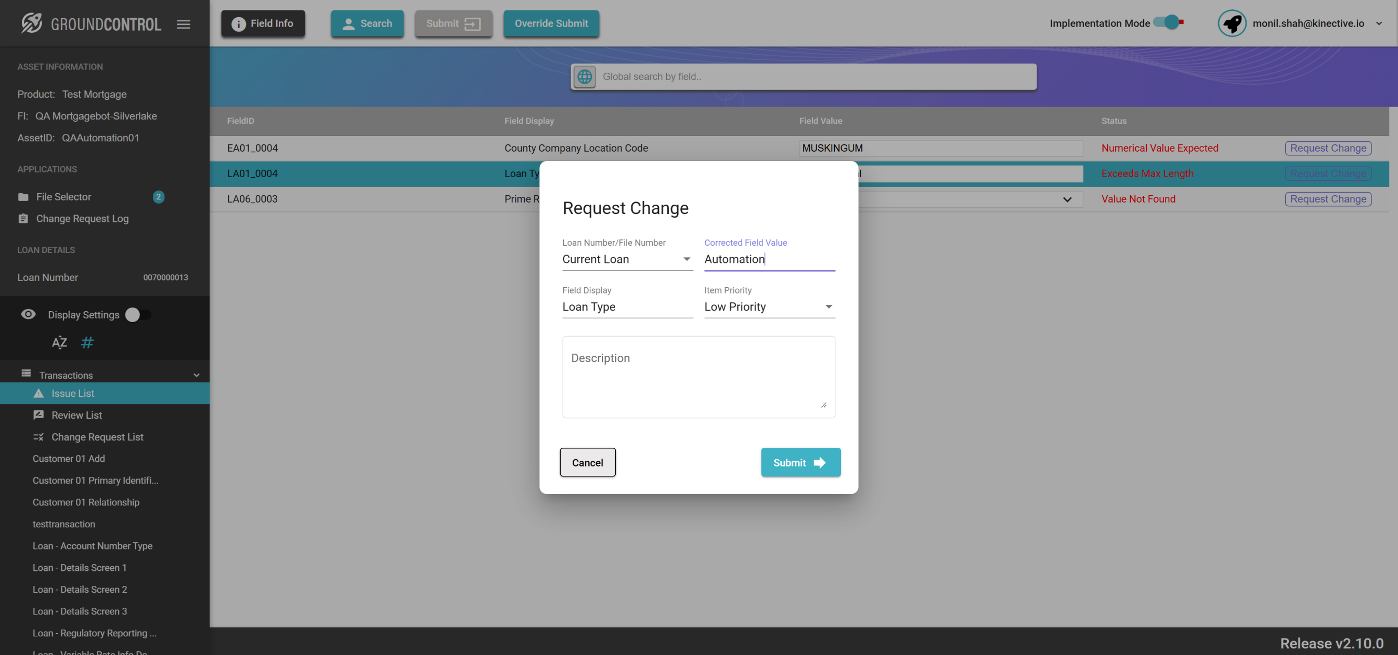Click the Description text area
1398x655 pixels.
(698, 377)
